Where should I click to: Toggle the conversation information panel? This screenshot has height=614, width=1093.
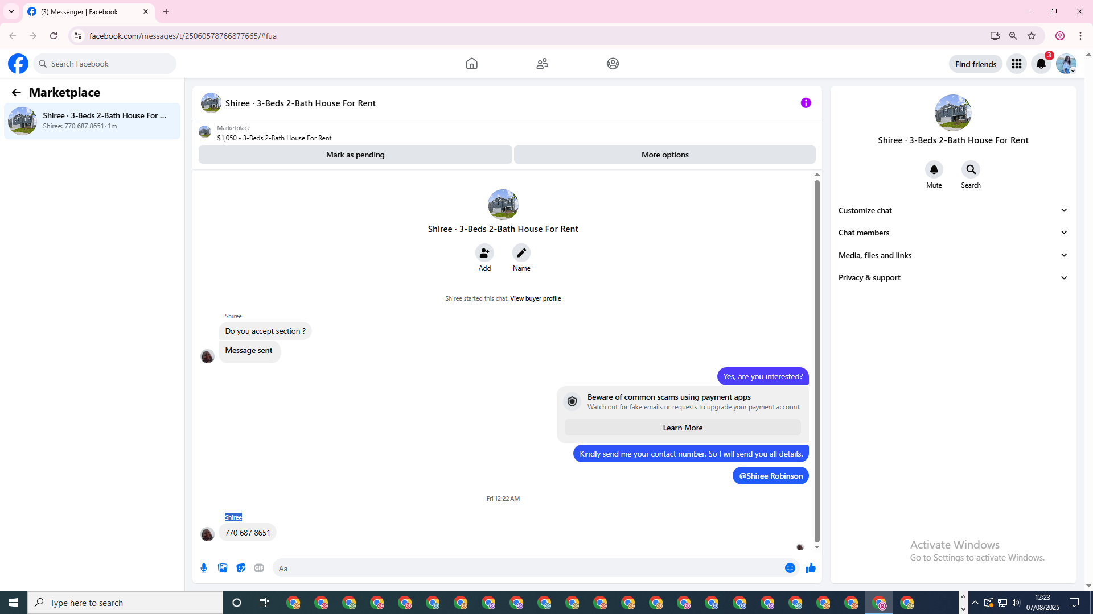click(x=806, y=103)
